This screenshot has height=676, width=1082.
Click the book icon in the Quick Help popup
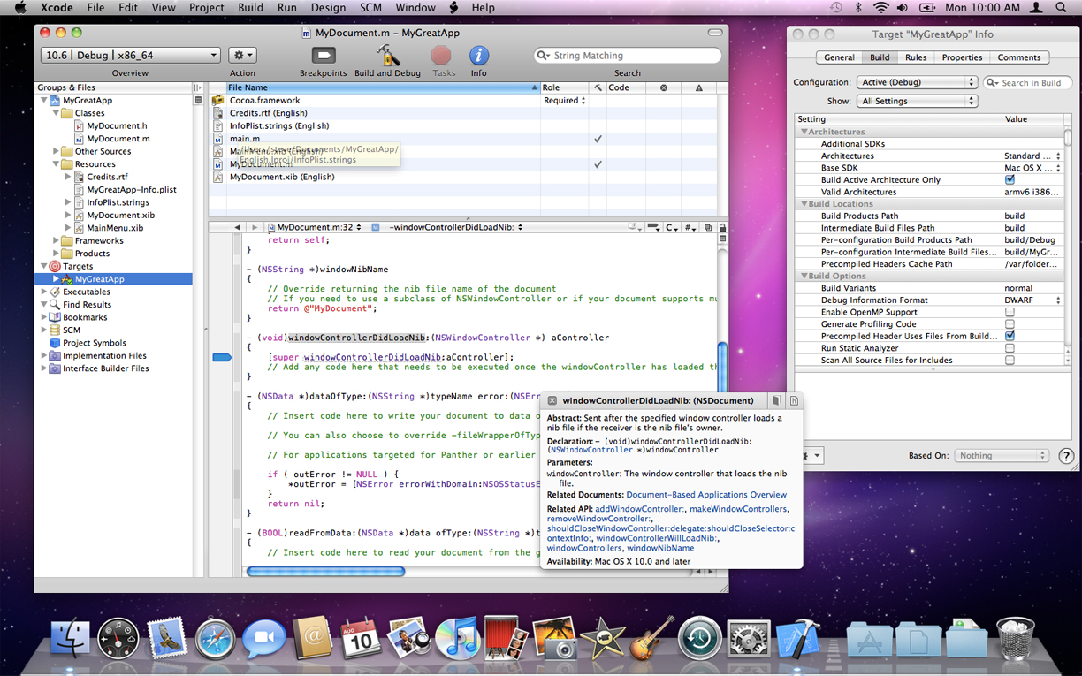pyautogui.click(x=776, y=400)
